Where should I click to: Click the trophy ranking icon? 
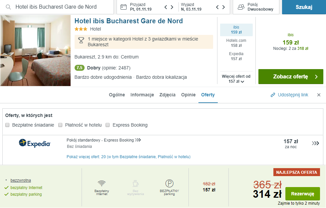coord(81,40)
